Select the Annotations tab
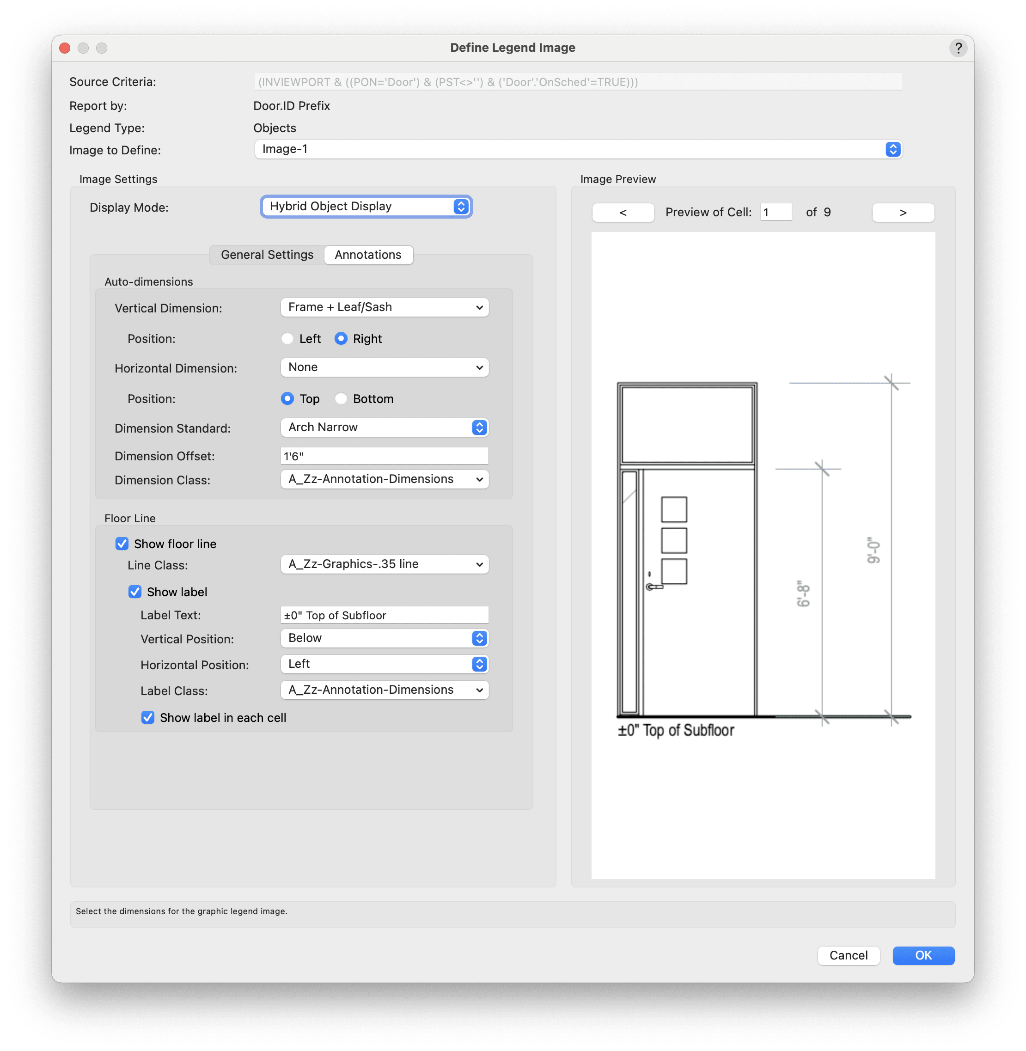The image size is (1026, 1051). point(368,255)
